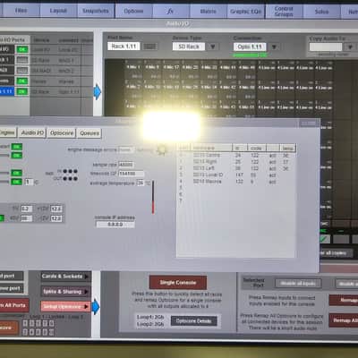Switch to the Audio I/O tab
The height and width of the screenshot is (358, 358).
32,132
